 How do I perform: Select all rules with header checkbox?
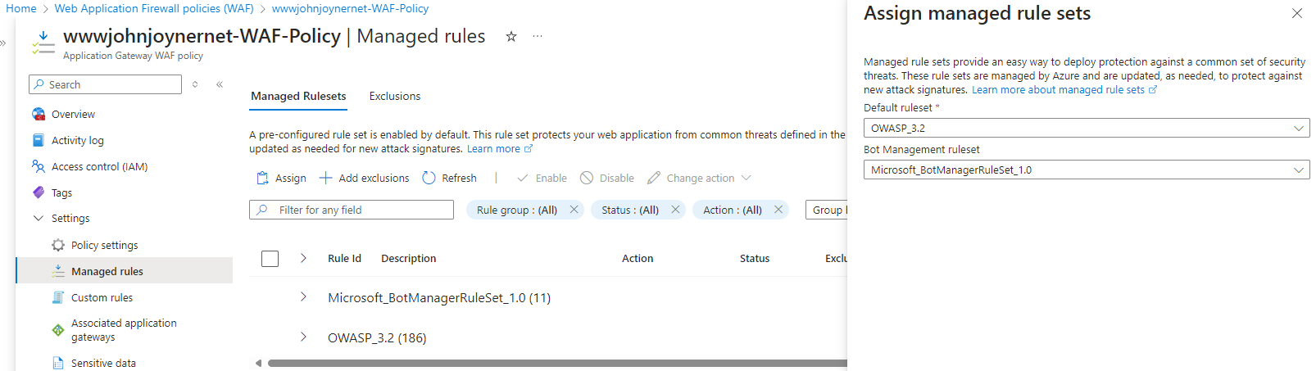(x=270, y=259)
